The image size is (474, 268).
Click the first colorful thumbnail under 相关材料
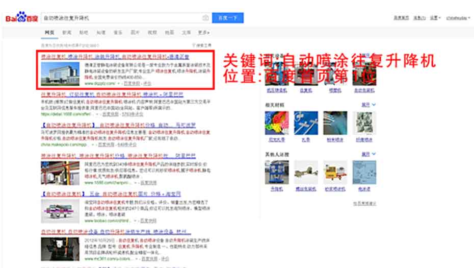coord(276,123)
